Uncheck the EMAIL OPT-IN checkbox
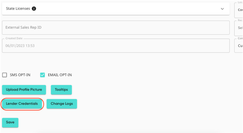Image resolution: width=243 pixels, height=133 pixels. click(x=42, y=75)
